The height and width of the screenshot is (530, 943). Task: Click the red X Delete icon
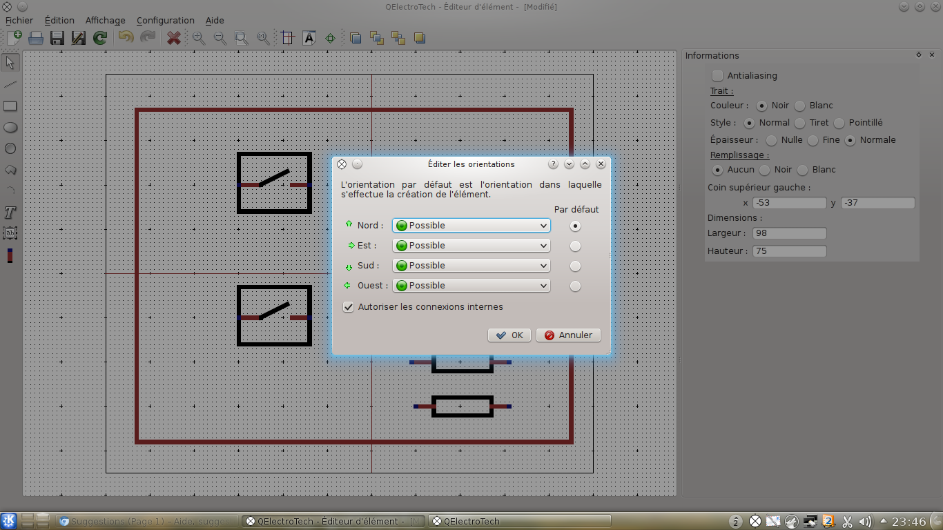(174, 38)
